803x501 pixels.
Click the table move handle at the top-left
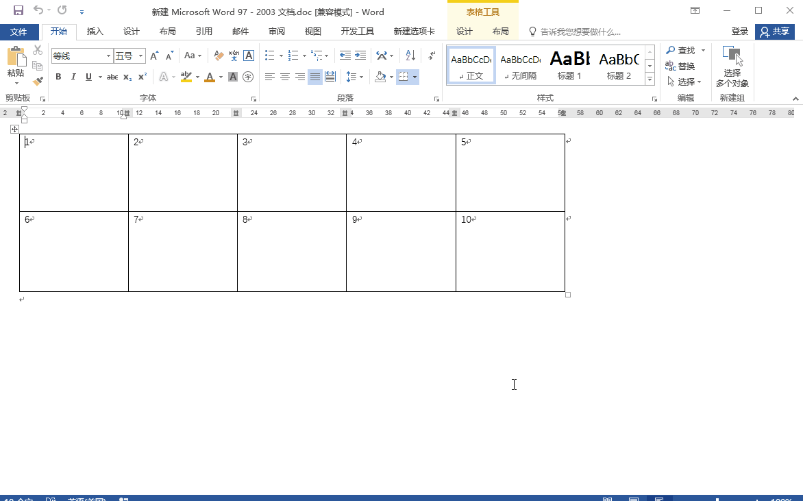(x=14, y=129)
